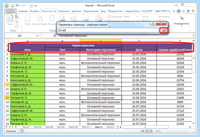Open the Надстройки ribbon tab
This screenshot has width=200, height=137.
[132, 11]
